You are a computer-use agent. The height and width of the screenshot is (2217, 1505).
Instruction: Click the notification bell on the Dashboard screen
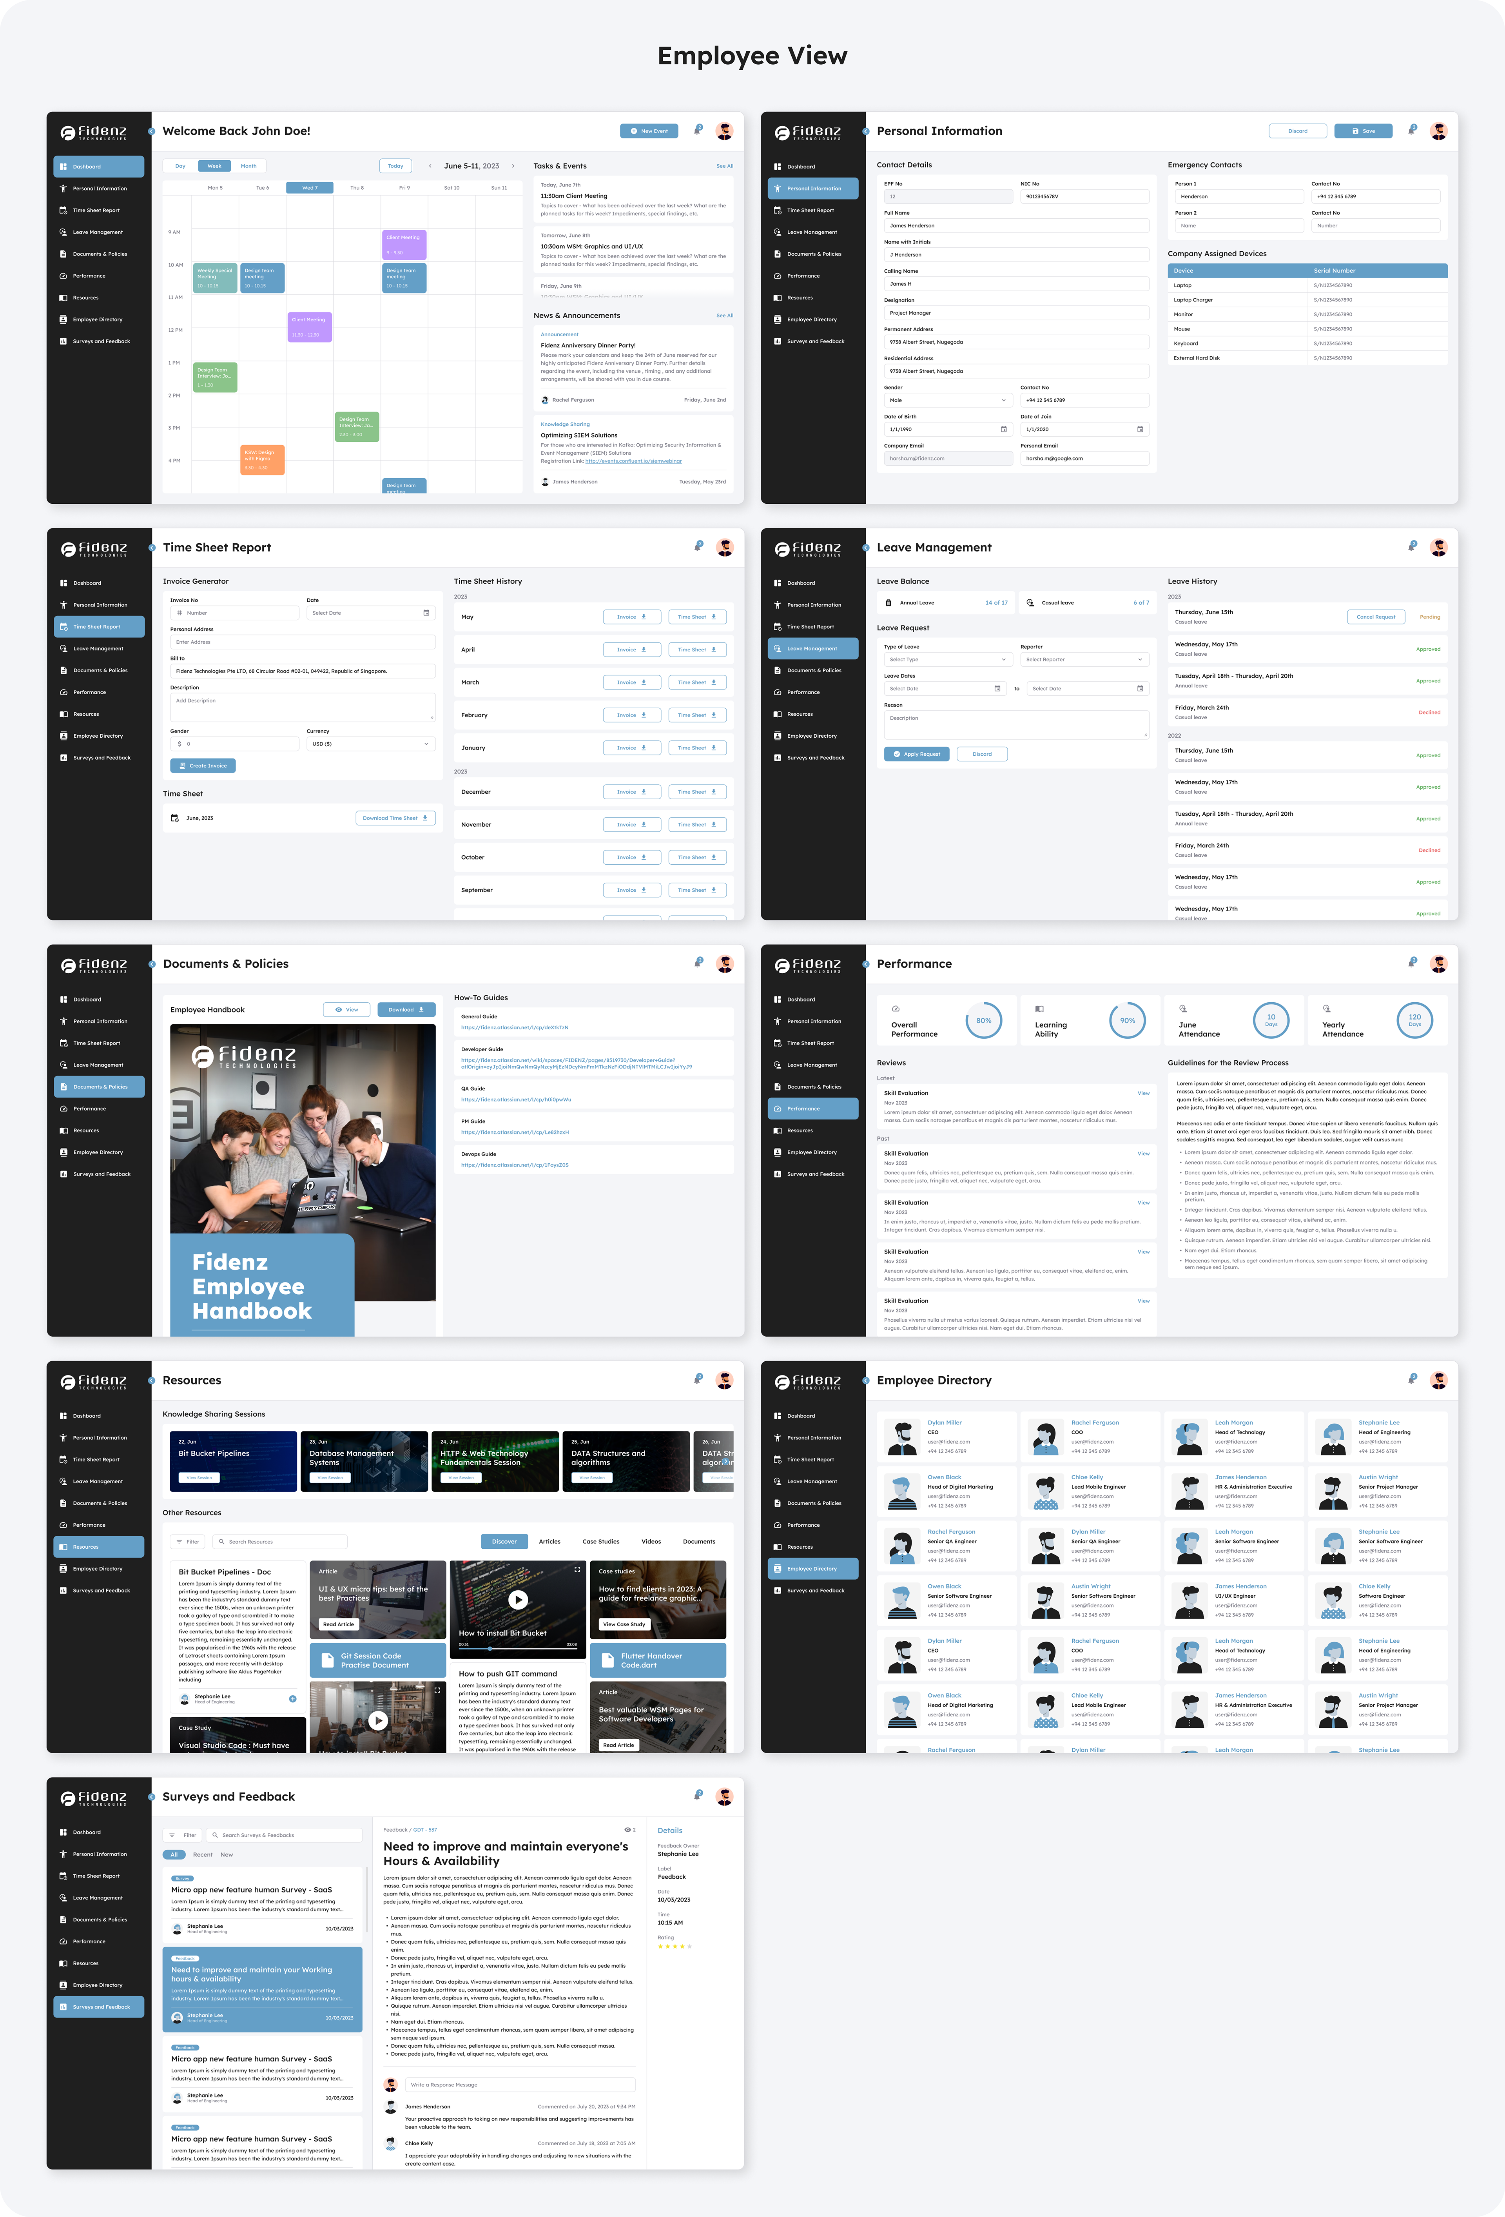tap(698, 130)
